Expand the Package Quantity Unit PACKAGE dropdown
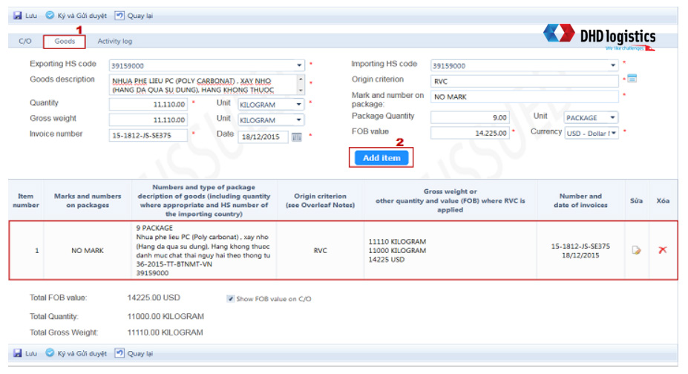The width and height of the screenshot is (688, 374). 612,117
